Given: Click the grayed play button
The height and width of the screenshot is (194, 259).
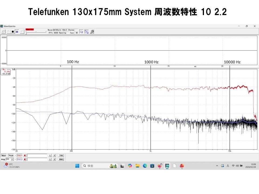Looking at the screenshot, I should coord(9,32).
